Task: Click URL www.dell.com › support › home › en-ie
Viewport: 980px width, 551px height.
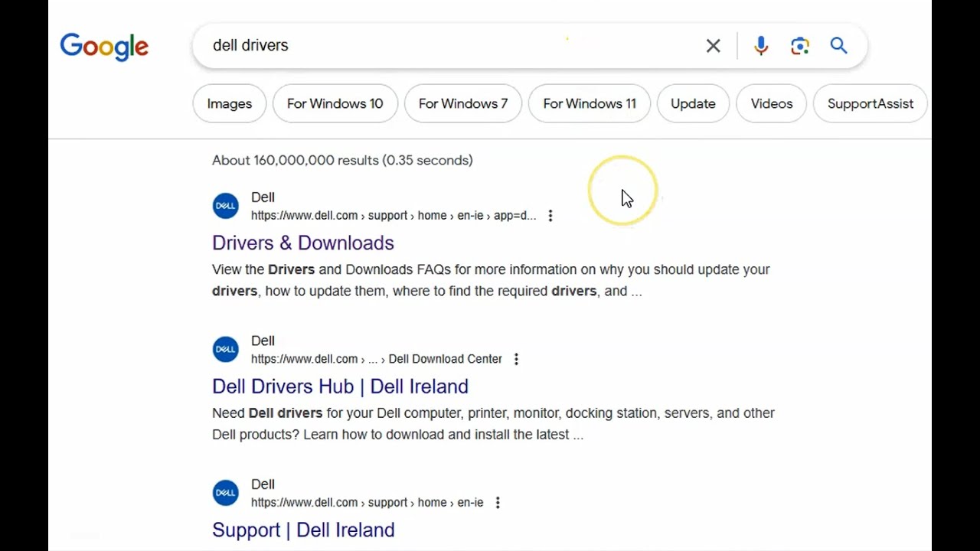Action: [x=367, y=503]
